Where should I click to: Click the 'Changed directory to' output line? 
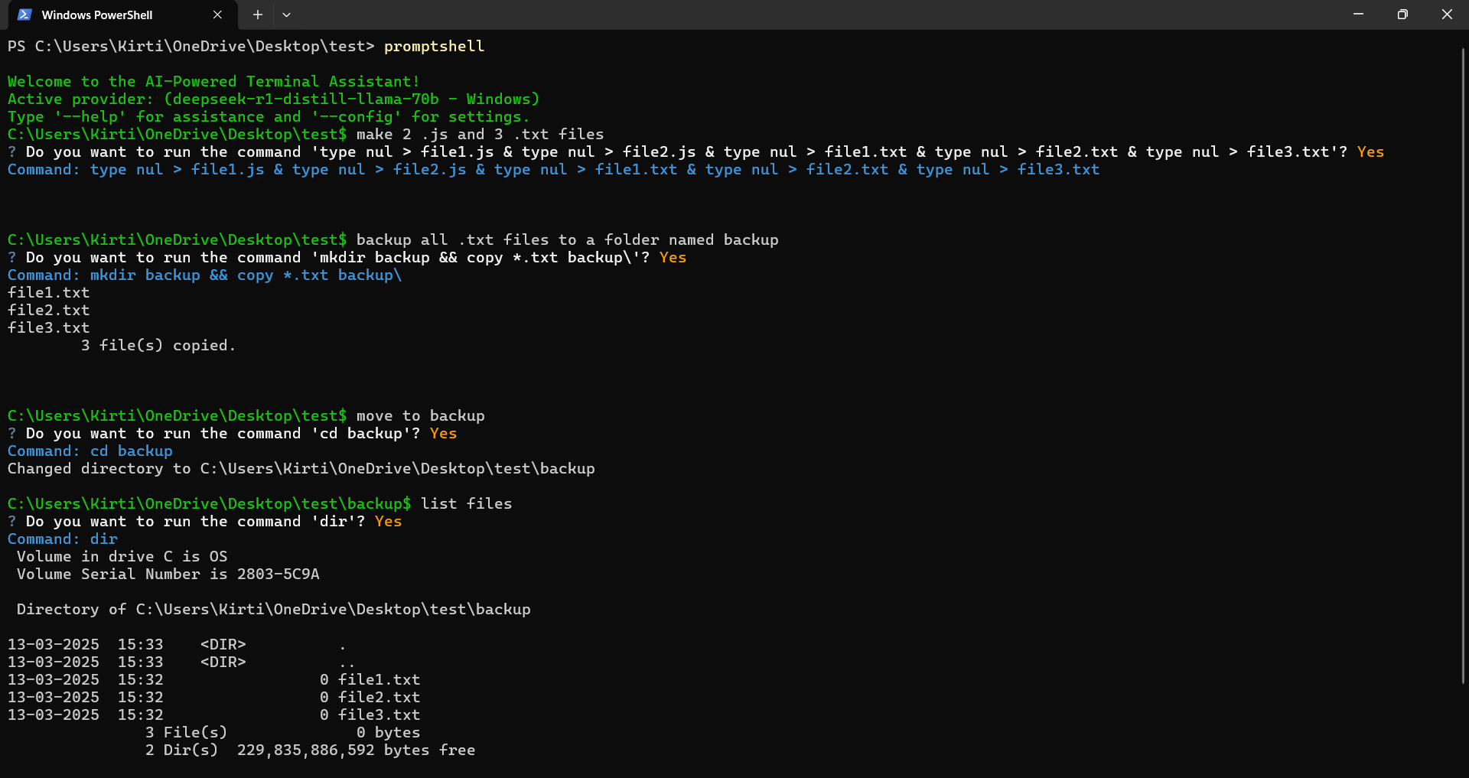(x=301, y=469)
